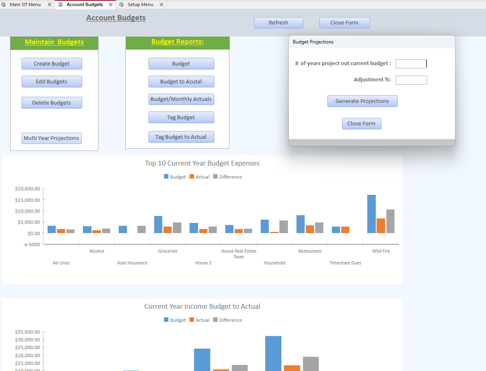Click Close Form in Budget Projections dialog

[x=362, y=124]
